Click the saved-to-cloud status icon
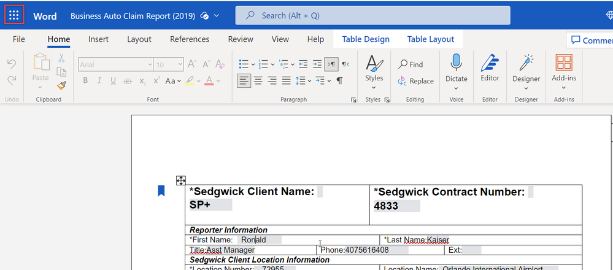This screenshot has width=613, height=270. 204,15
